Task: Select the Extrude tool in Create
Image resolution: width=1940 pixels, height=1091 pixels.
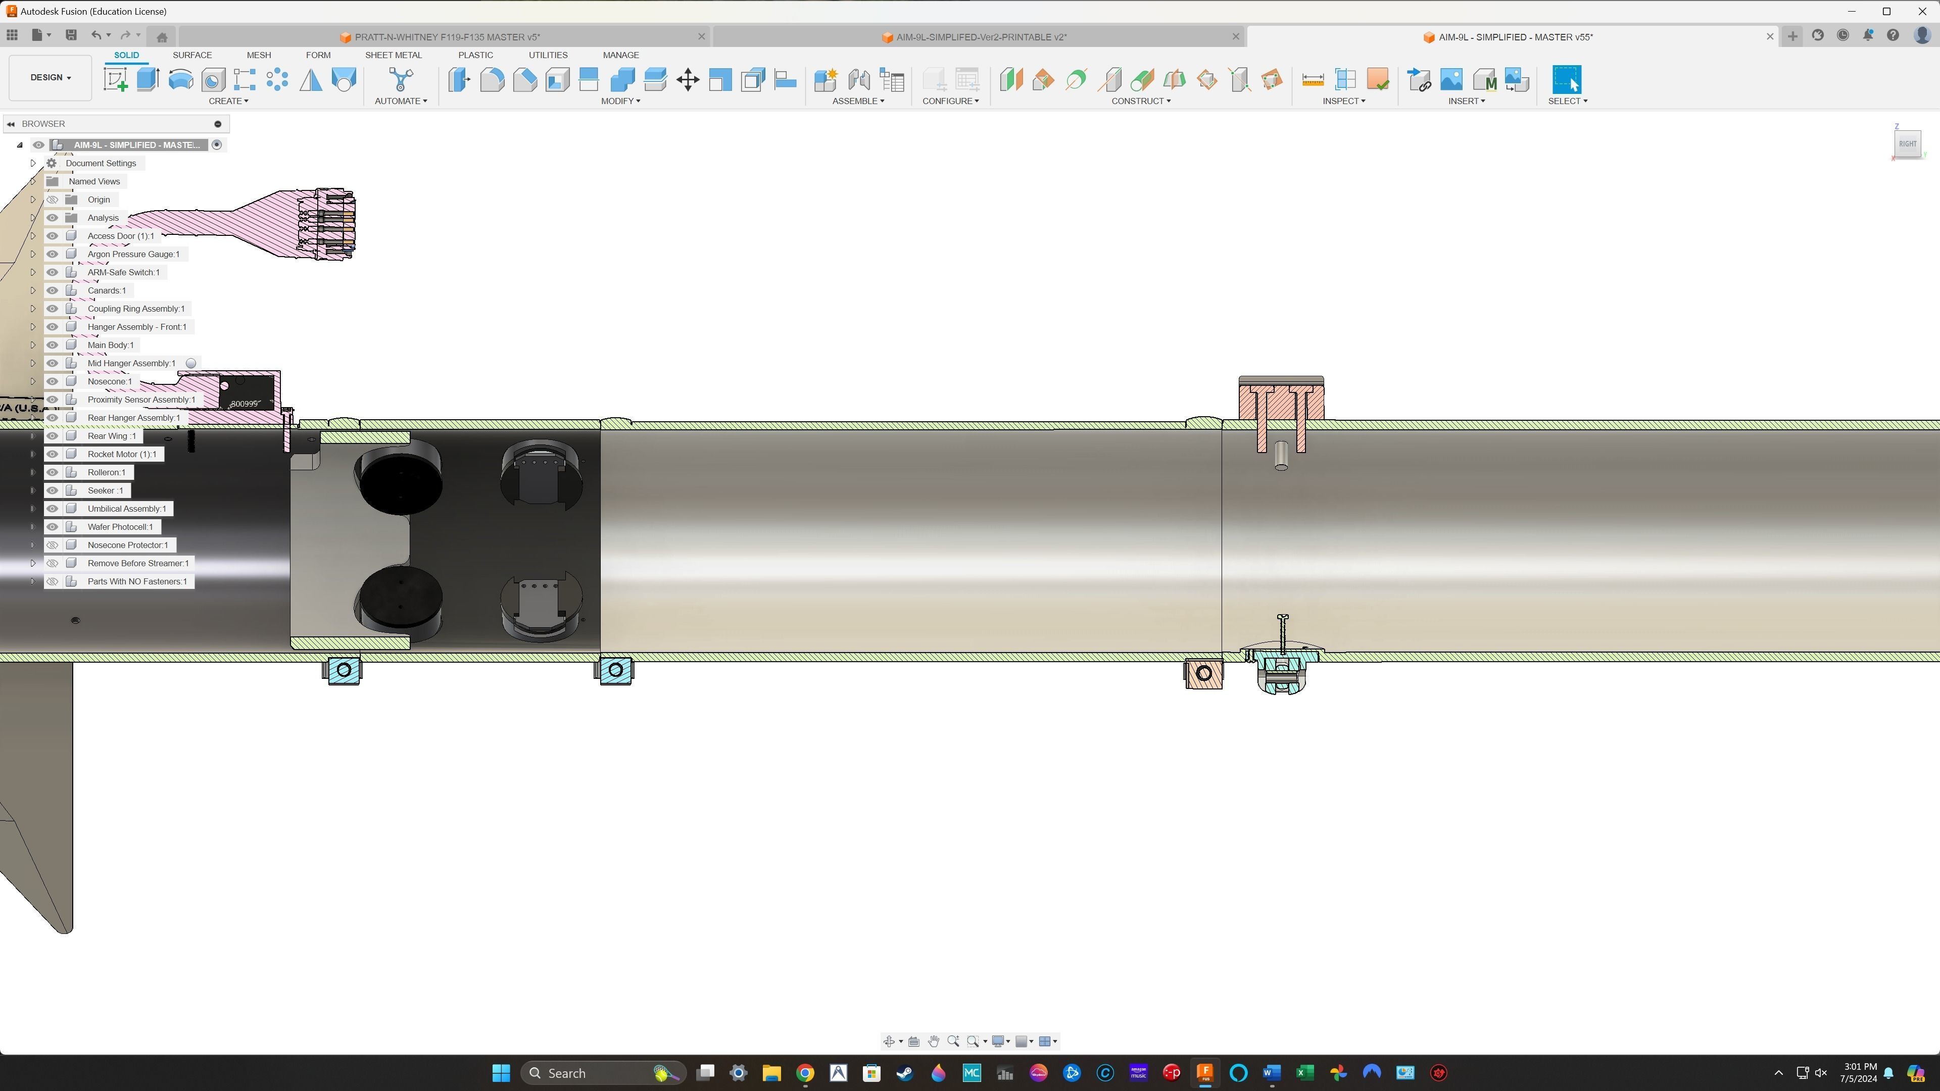Action: click(149, 80)
